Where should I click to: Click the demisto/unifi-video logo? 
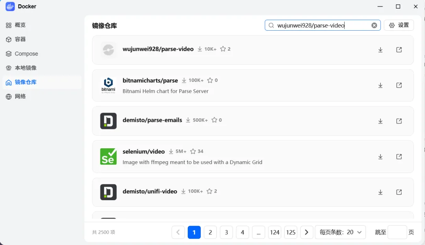109,192
